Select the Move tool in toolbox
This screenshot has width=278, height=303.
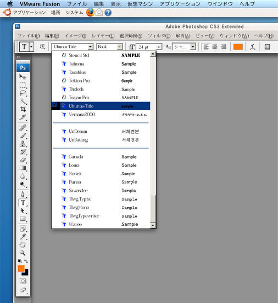point(23,77)
